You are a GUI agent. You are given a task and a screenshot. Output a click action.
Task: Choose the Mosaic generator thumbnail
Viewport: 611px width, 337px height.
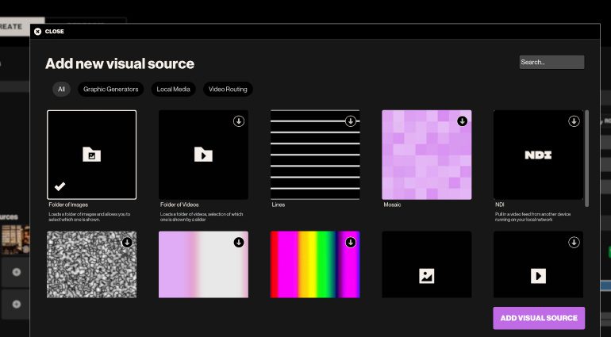pos(426,155)
